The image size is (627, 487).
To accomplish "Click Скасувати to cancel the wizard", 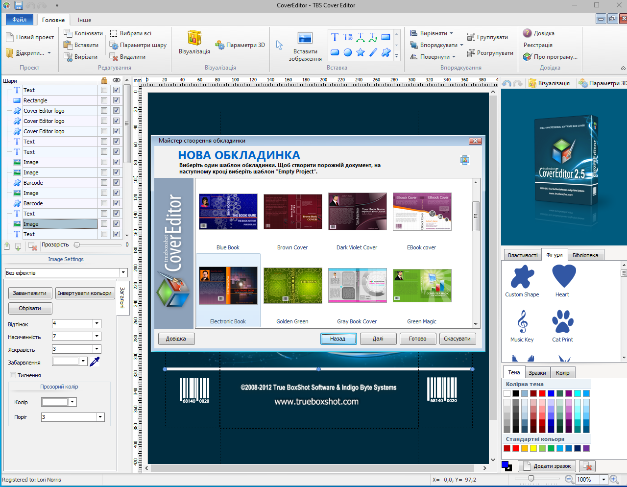I will coord(457,339).
